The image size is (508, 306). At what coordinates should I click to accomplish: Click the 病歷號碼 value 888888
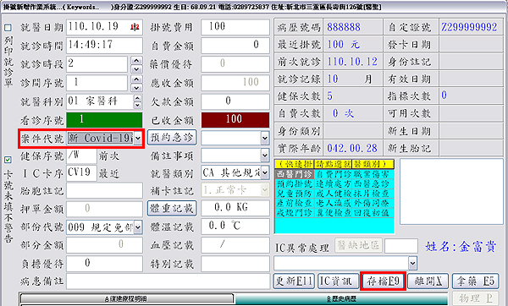tap(344, 27)
